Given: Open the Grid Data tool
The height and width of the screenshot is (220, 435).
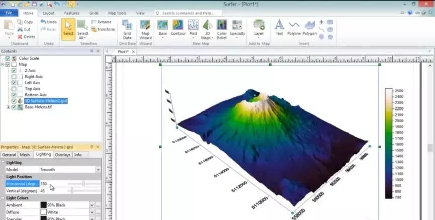Looking at the screenshot, I should tap(127, 30).
